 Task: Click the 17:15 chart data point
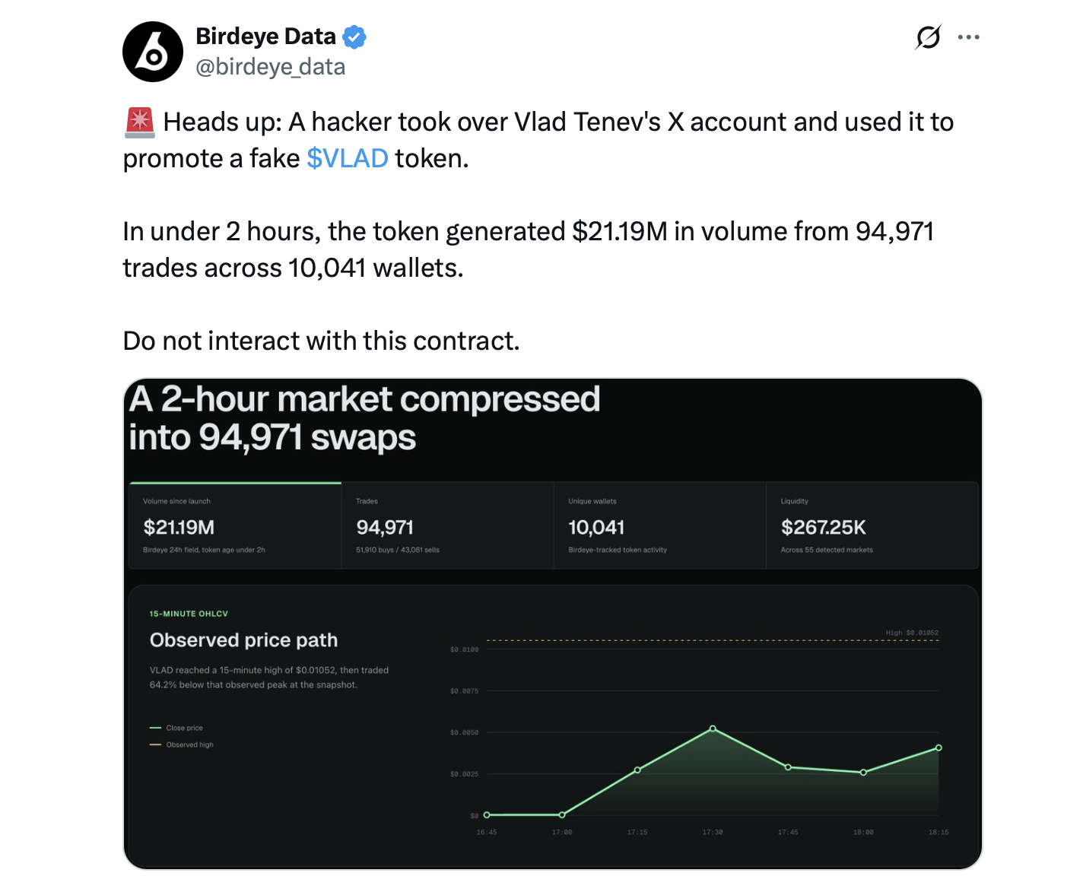637,770
